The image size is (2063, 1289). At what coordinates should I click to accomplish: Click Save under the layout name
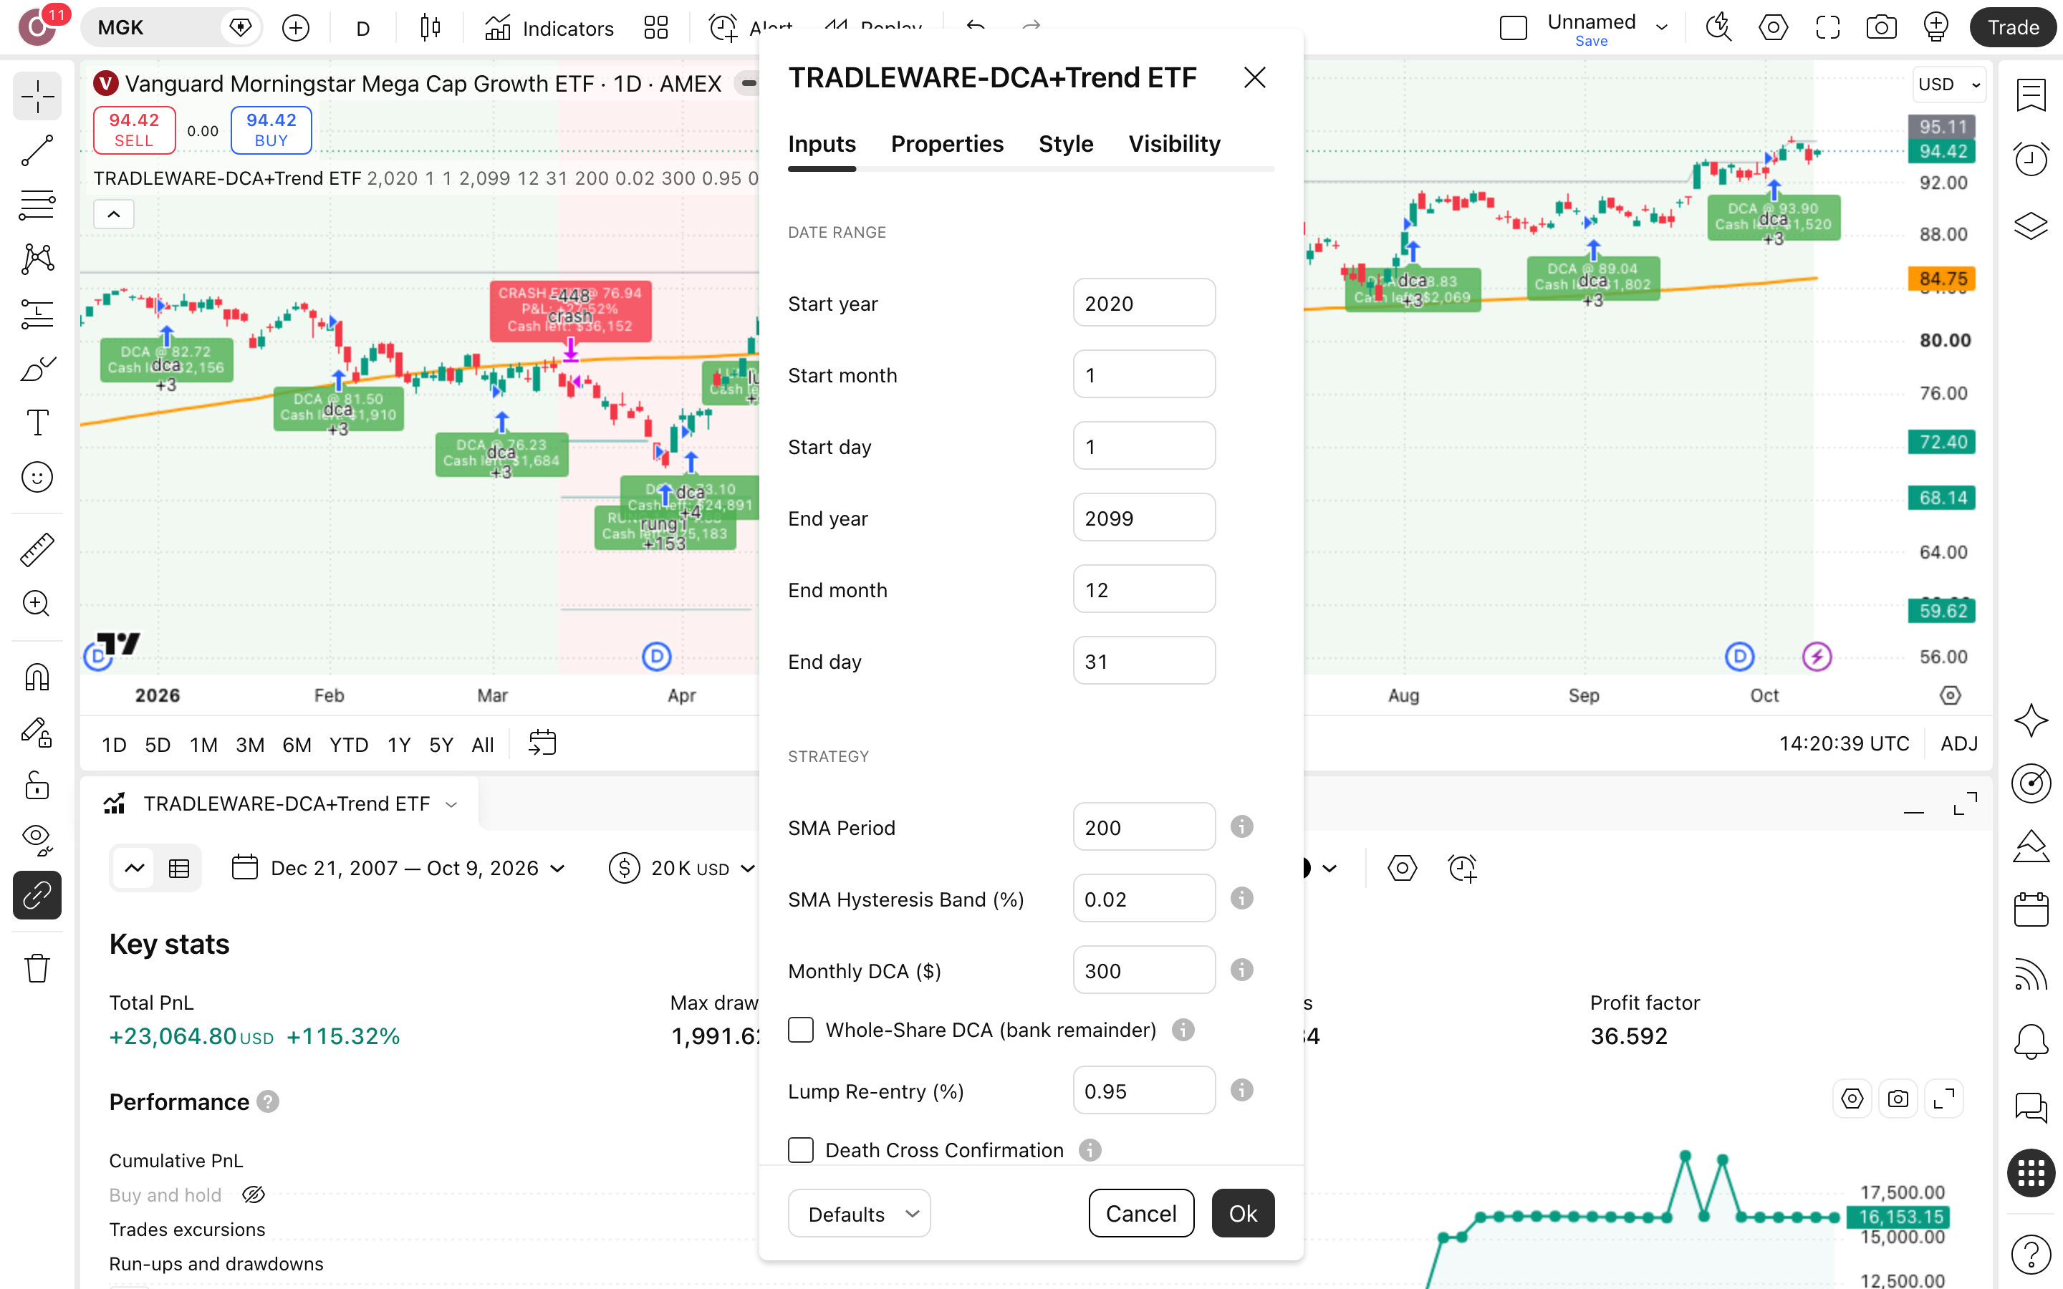[1591, 41]
